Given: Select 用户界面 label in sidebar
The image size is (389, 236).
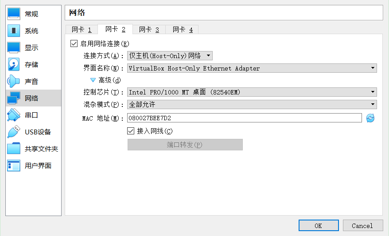Looking at the screenshot, I should click(x=38, y=166).
